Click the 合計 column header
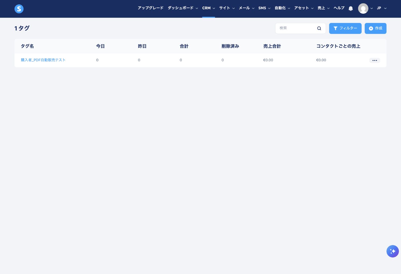This screenshot has width=401, height=274. tap(184, 46)
